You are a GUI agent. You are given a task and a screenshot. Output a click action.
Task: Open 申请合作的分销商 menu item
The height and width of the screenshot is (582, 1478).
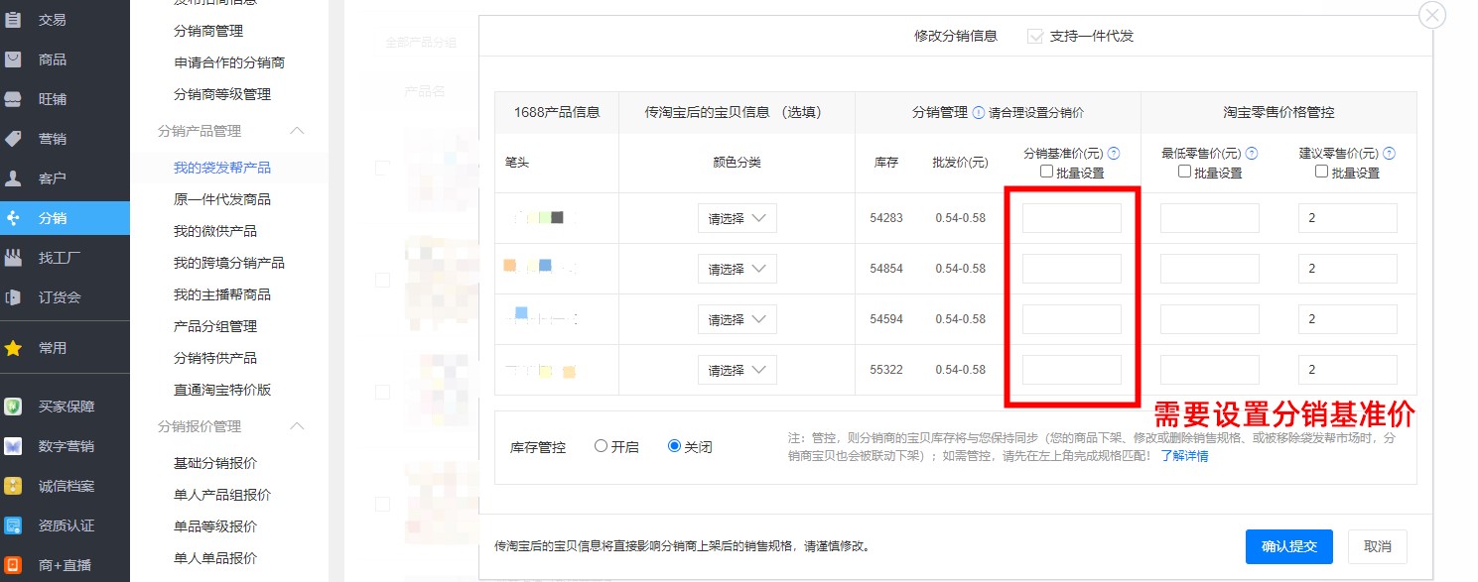coord(229,62)
